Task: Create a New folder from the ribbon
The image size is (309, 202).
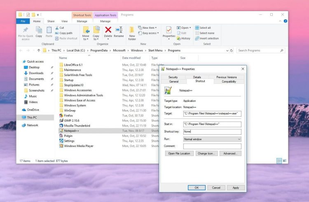Action: pyautogui.click(x=132, y=33)
